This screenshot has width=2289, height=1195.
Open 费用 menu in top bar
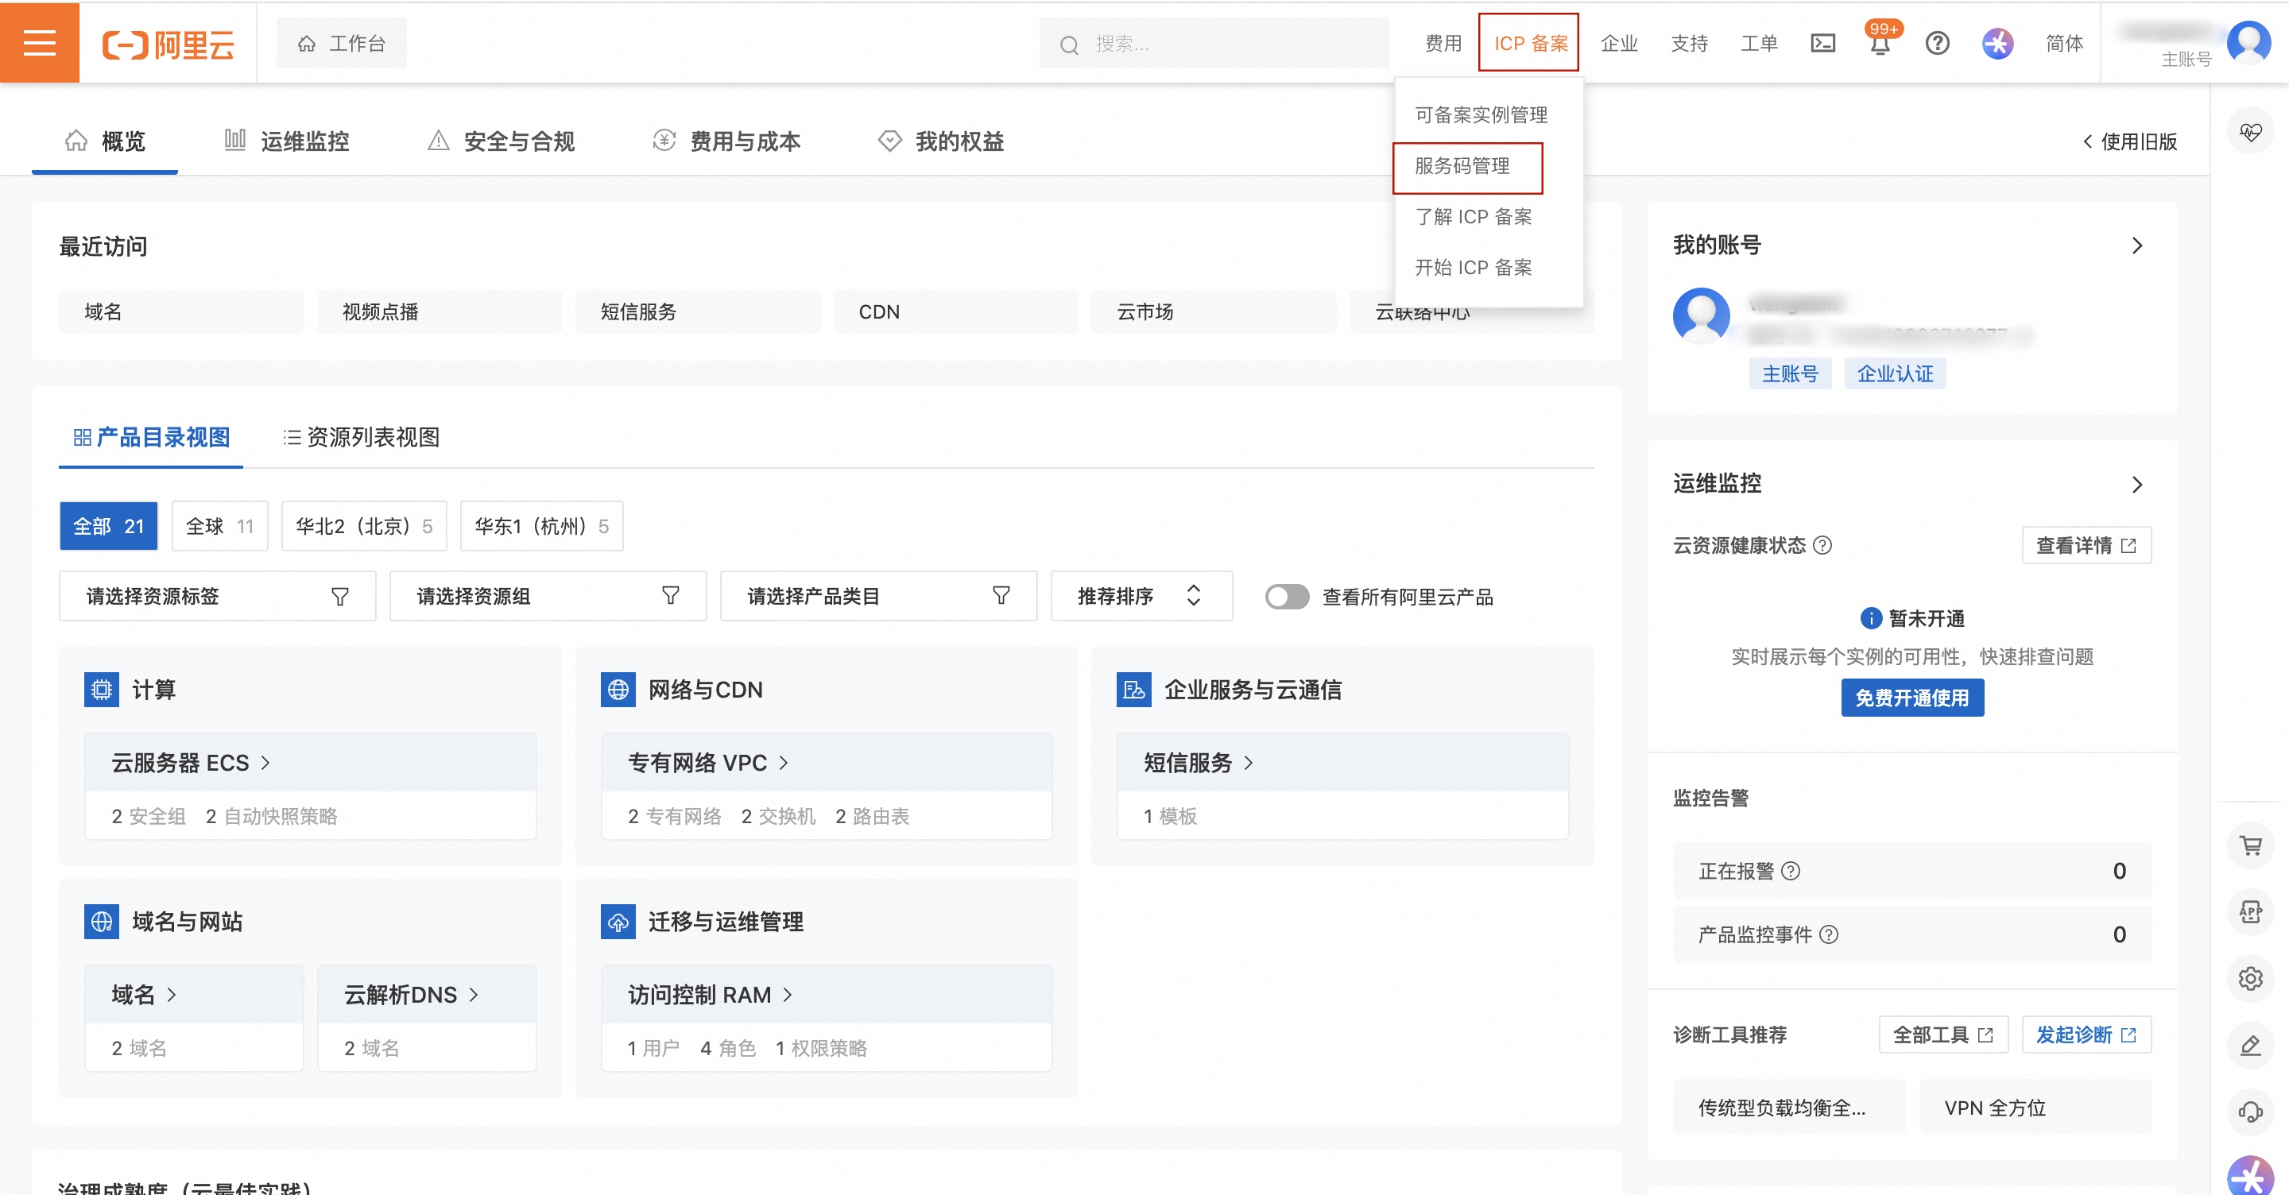point(1443,43)
